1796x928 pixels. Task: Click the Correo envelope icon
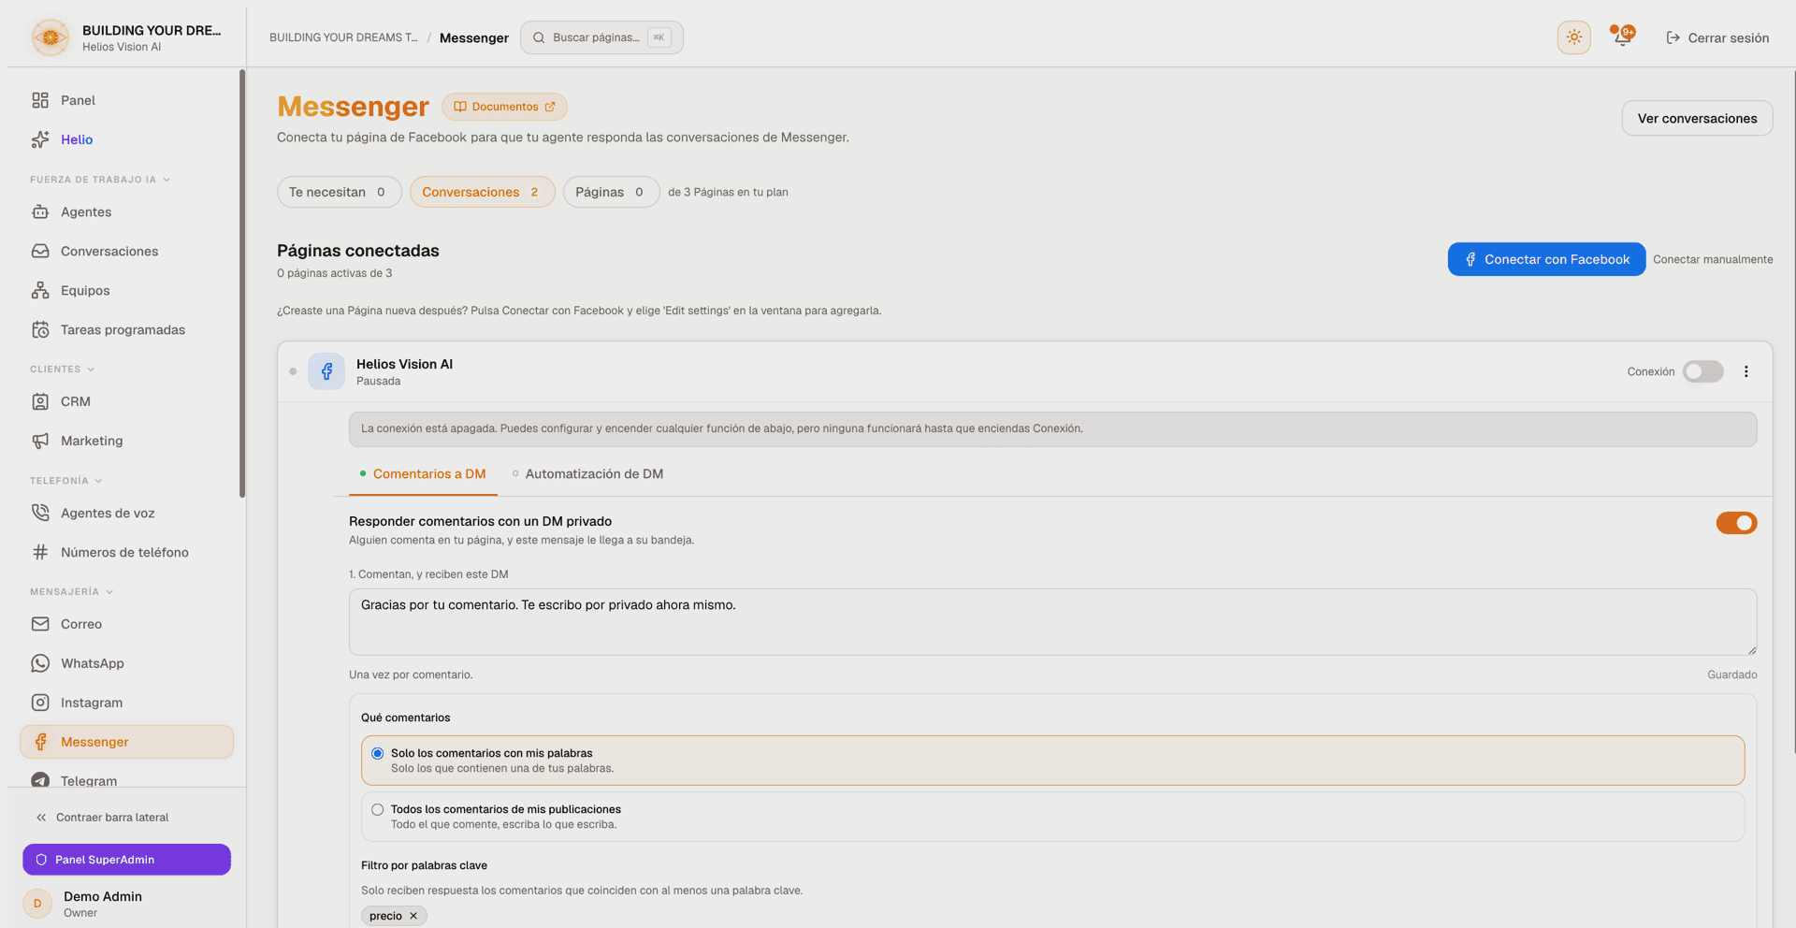coord(40,625)
